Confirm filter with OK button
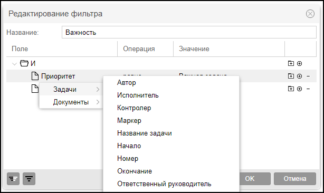The image size is (324, 193). (x=255, y=179)
